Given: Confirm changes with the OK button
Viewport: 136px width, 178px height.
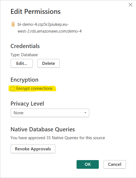Looking at the screenshot, I should (88, 164).
